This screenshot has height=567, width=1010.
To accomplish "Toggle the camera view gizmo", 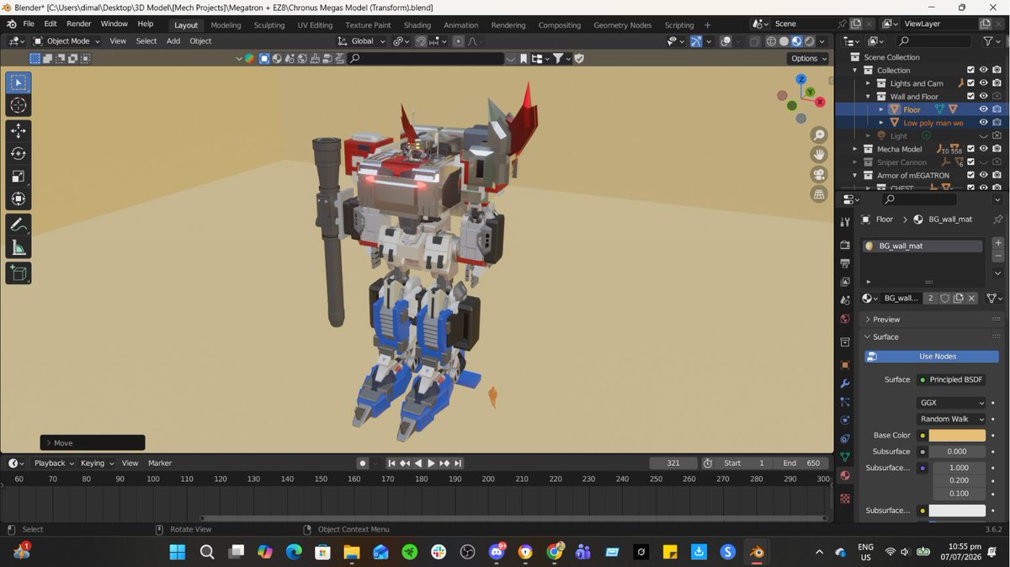I will point(818,175).
